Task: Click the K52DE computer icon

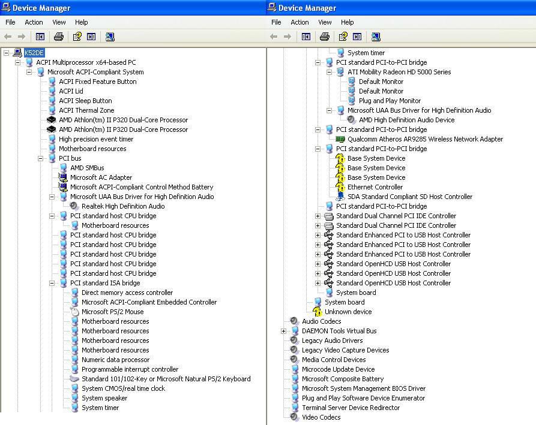Action: tap(17, 53)
